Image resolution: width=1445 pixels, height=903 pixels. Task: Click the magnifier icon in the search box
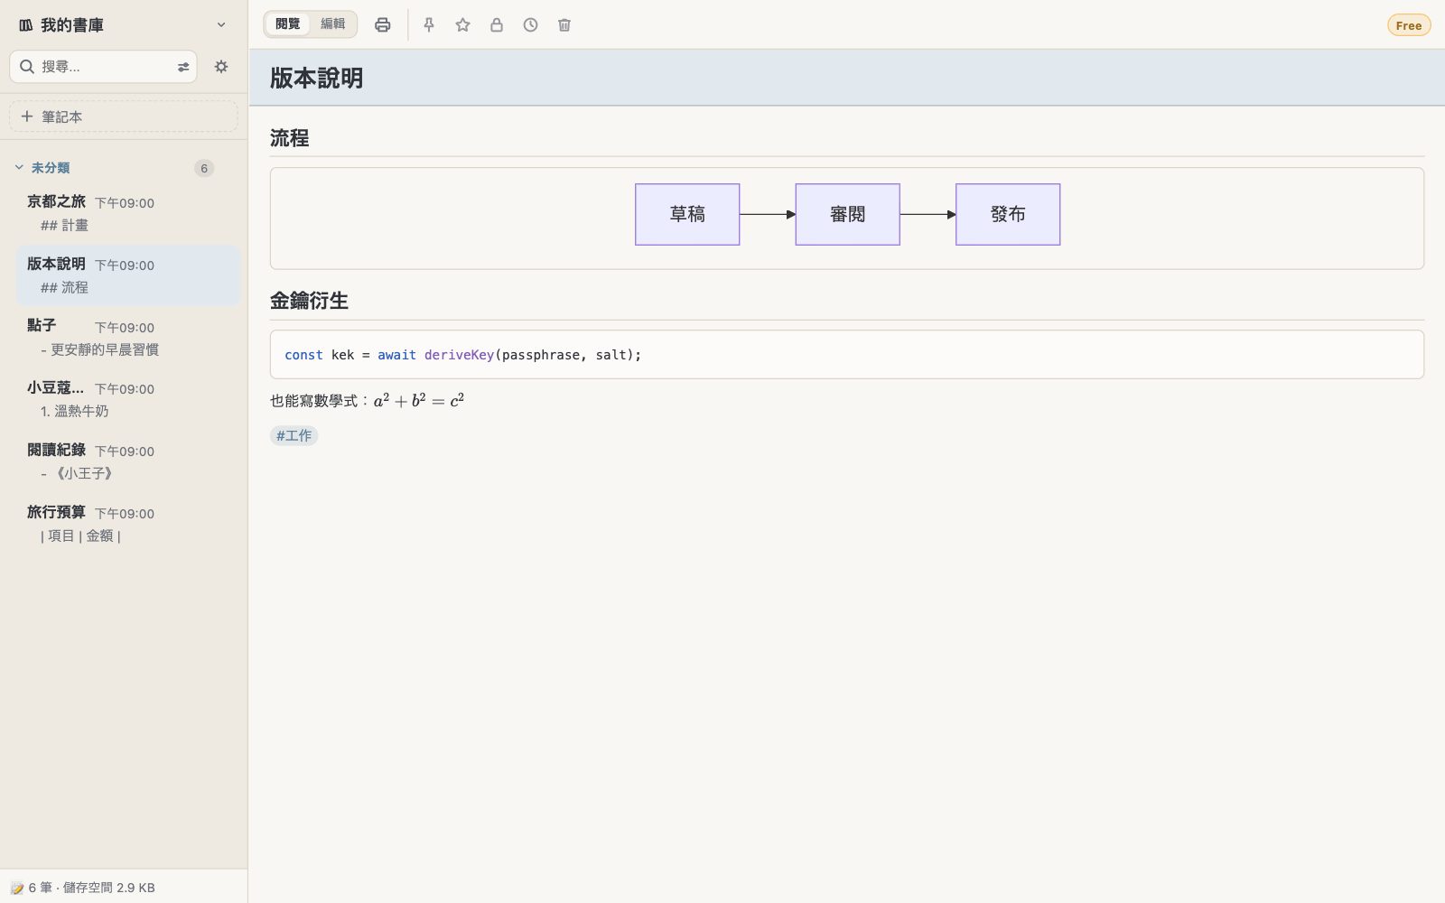click(x=27, y=67)
